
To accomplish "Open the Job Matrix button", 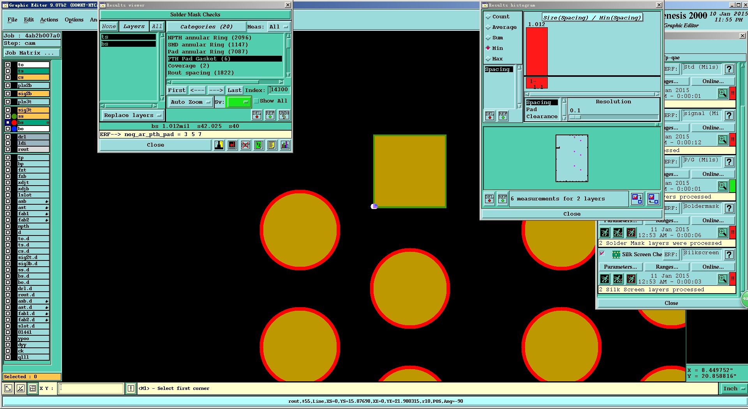I will point(32,53).
